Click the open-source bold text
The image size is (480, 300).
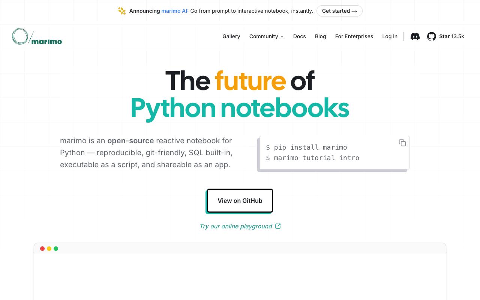(x=130, y=141)
